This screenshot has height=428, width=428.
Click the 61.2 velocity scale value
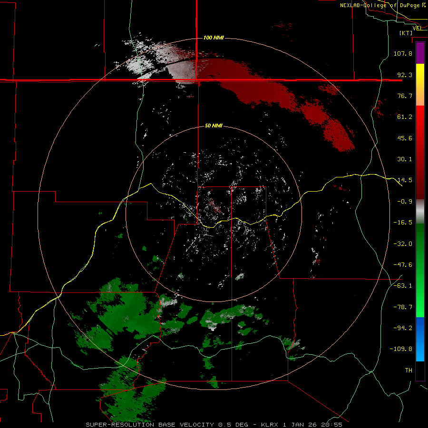(405, 117)
